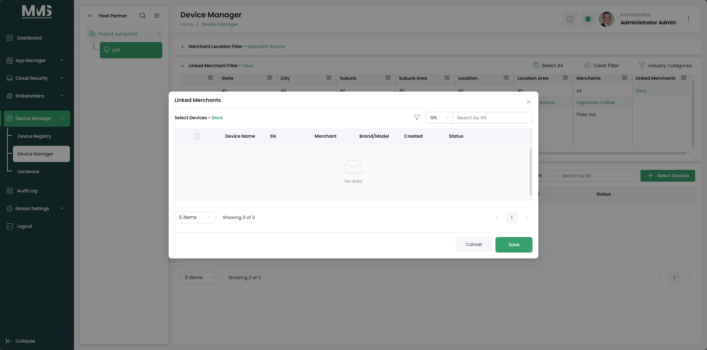Click dialog page 1 button
Image resolution: width=707 pixels, height=350 pixels.
512,217
